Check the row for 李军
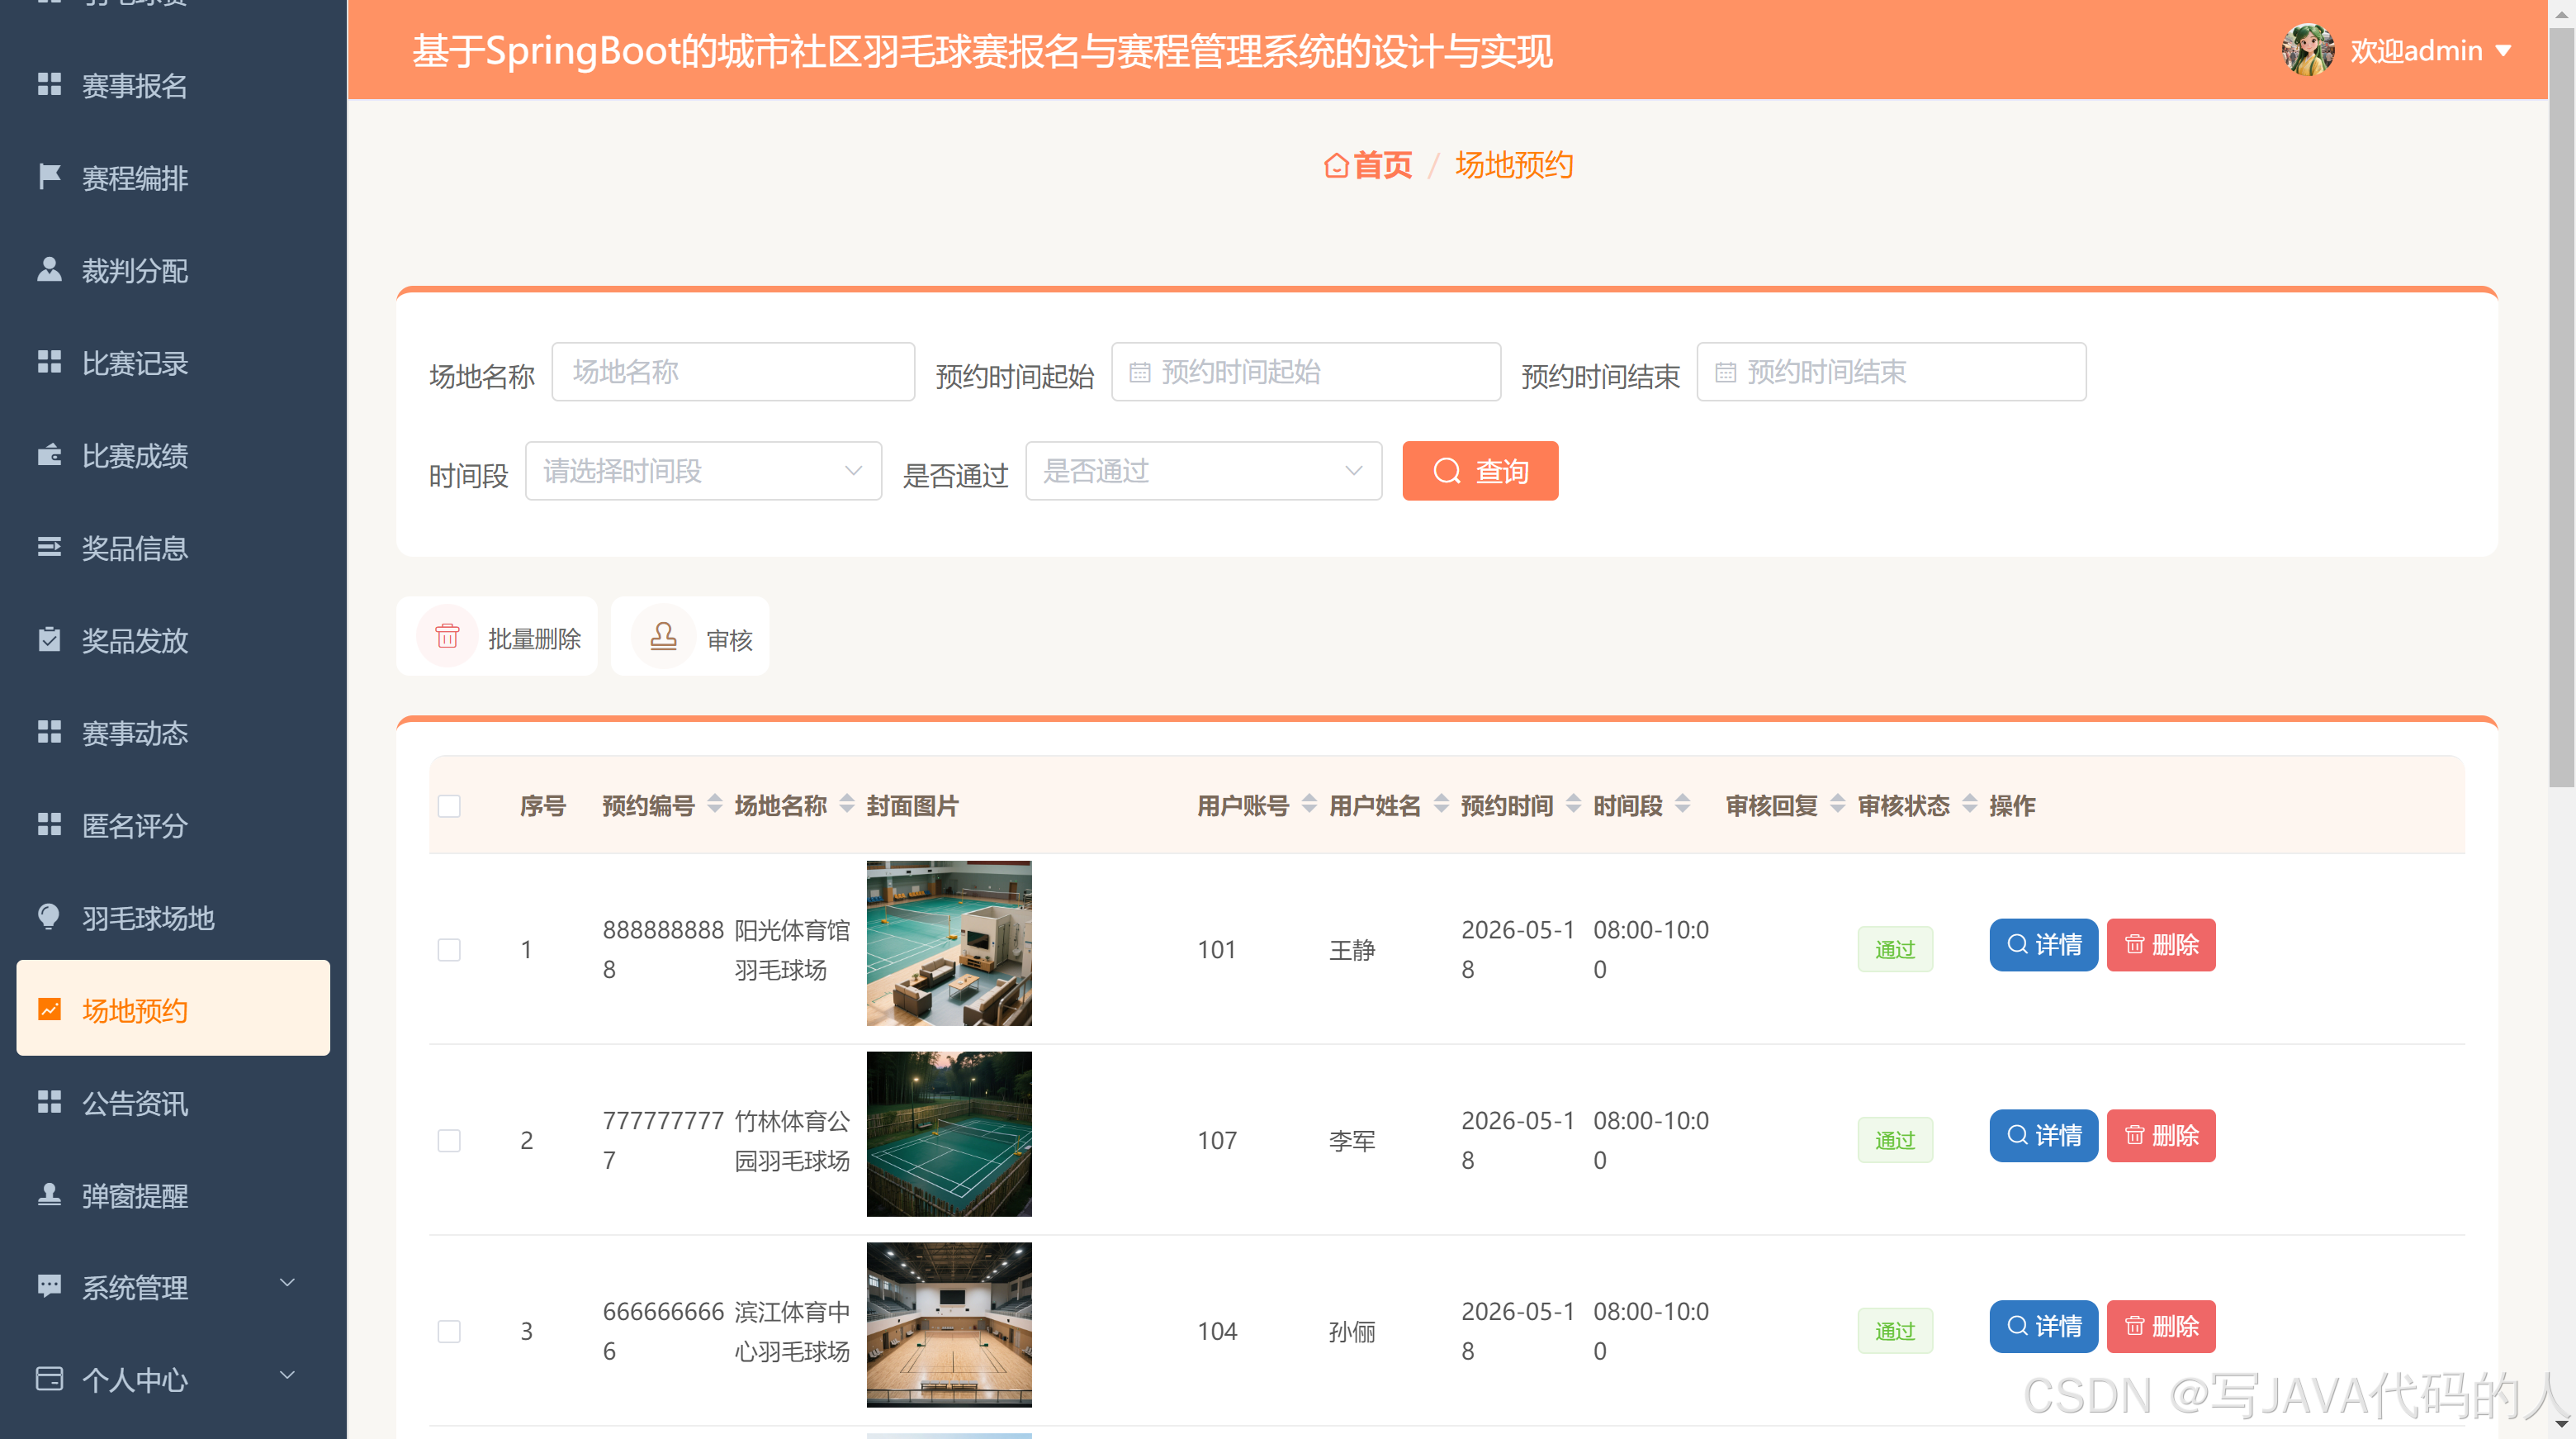2576x1439 pixels. pos(449,1141)
